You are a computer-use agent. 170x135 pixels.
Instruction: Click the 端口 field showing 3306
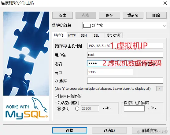point(110,72)
